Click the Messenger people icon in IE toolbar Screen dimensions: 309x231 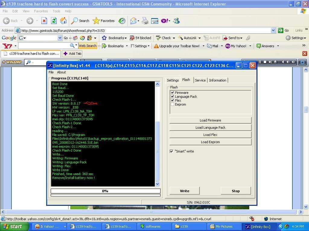(x=177, y=21)
